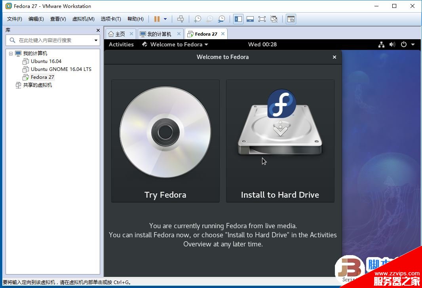The height and width of the screenshot is (288, 422).
Task: Open the 文件(F) menu
Action: pyautogui.click(x=15, y=19)
